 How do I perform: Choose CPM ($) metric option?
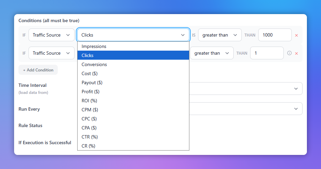click(x=133, y=110)
